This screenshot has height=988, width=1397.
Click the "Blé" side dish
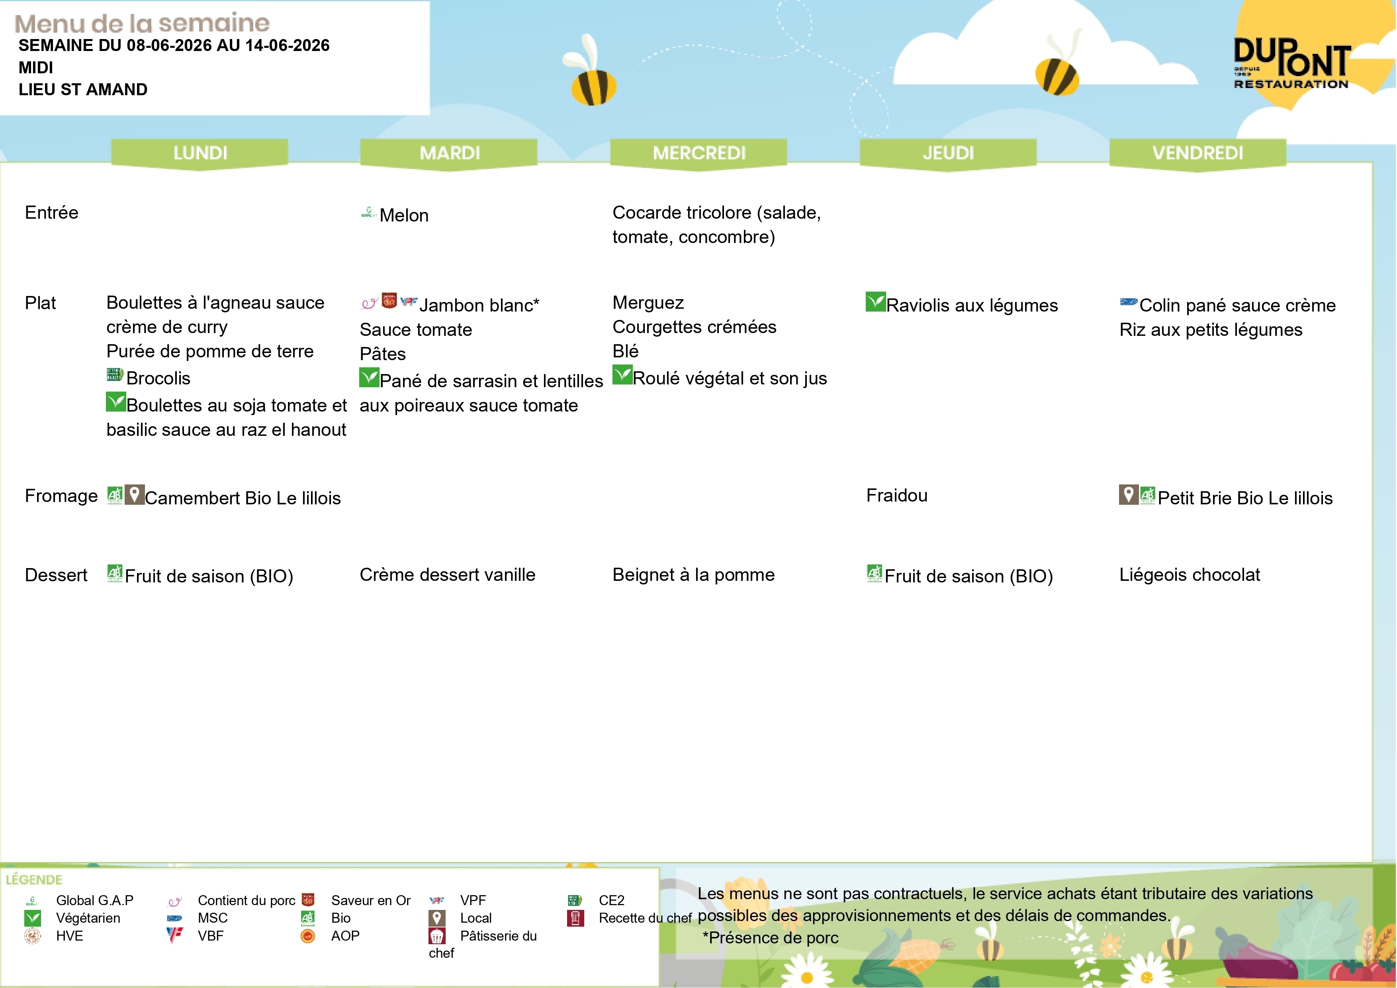626,351
